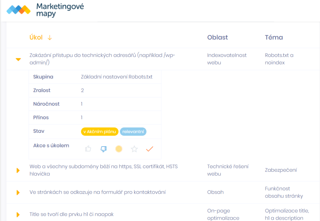Screen dimensions: 320x221
Task: Expand the contact form task details
Action: coord(18,192)
